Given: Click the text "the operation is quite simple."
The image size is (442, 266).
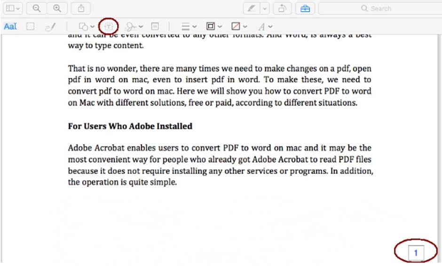Looking at the screenshot, I should (x=122, y=182).
